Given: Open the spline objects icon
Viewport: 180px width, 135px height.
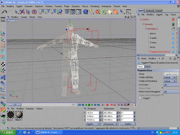Looking at the screenshot, I should point(91,12).
